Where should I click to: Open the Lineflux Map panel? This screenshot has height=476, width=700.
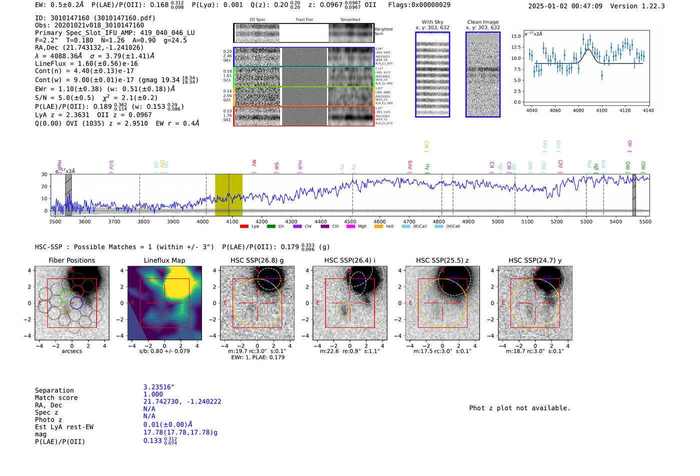click(164, 303)
